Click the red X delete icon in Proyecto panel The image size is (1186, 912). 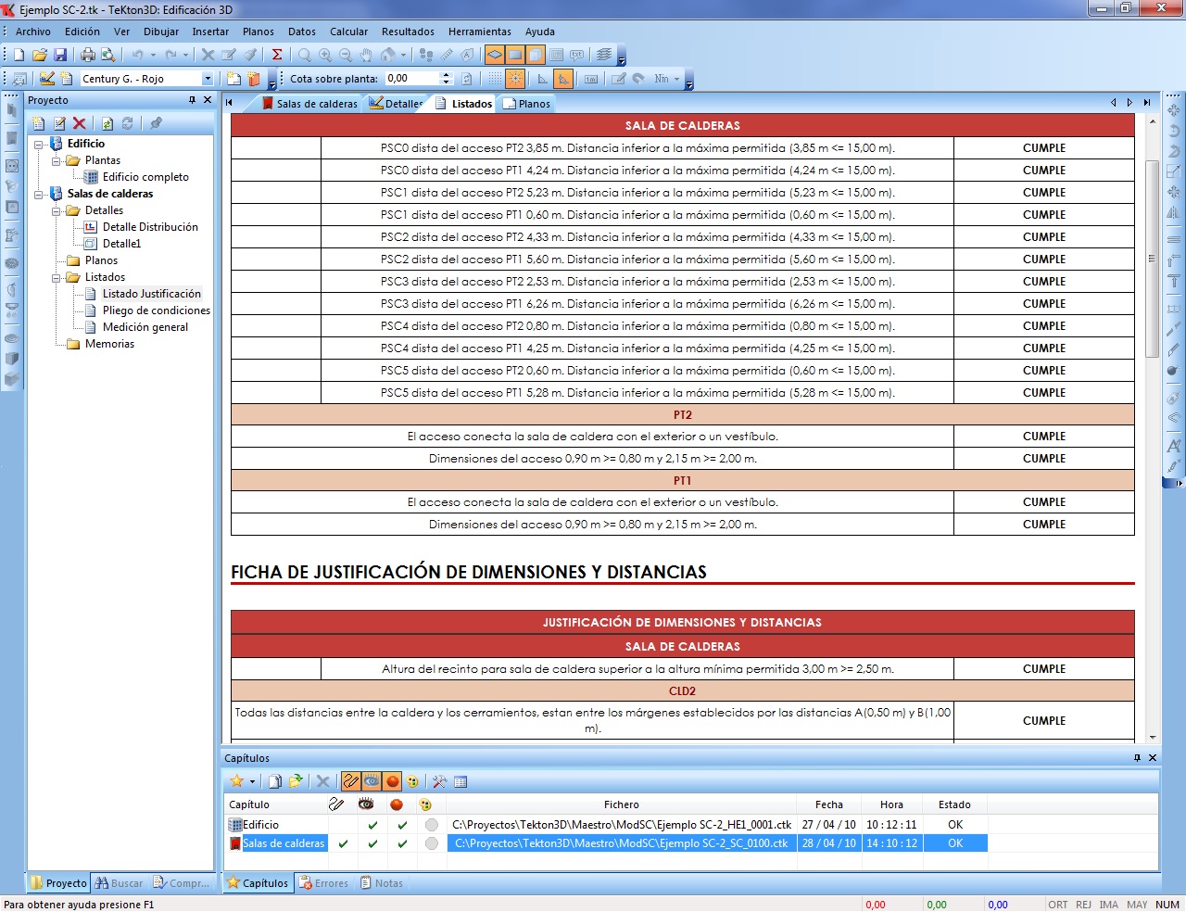pos(80,122)
